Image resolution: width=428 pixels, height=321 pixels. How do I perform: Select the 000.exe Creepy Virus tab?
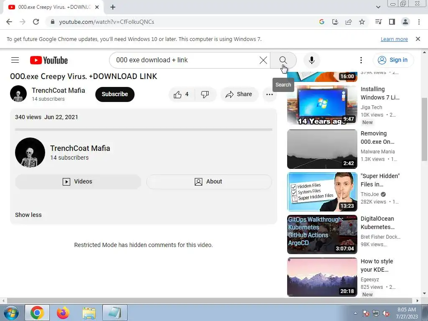[53, 7]
